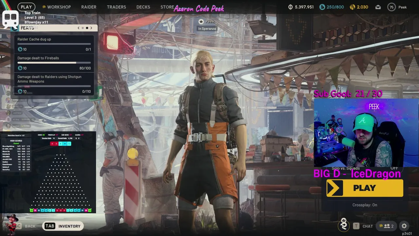Click the FEATS panel header
Viewport: 419px width, 236px height.
[54, 28]
